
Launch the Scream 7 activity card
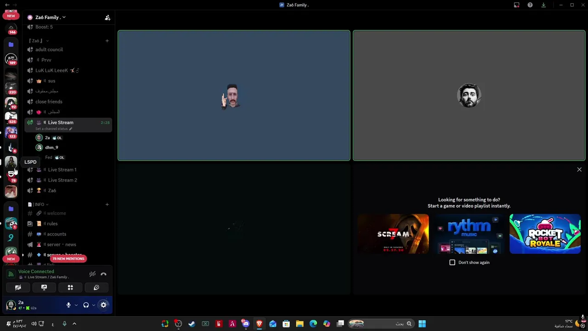[393, 234]
